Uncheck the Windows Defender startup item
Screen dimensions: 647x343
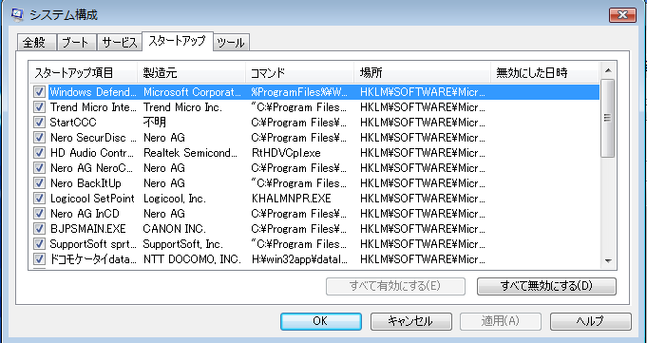coord(39,92)
